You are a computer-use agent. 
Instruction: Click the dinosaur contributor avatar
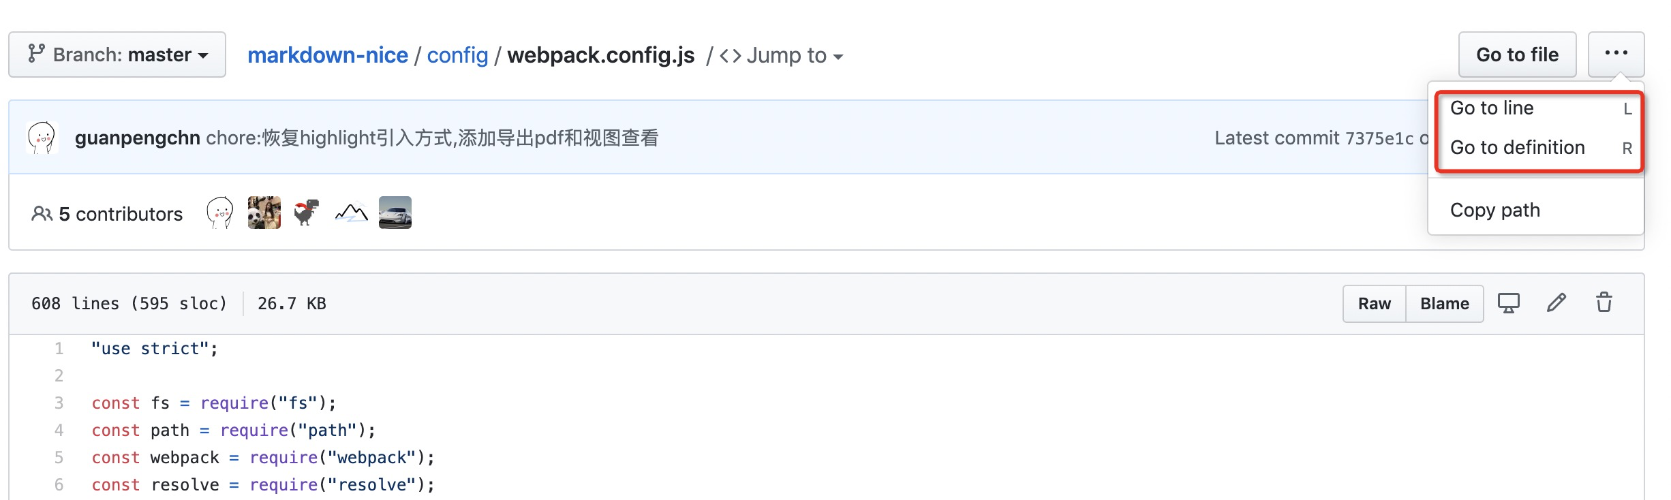307,213
